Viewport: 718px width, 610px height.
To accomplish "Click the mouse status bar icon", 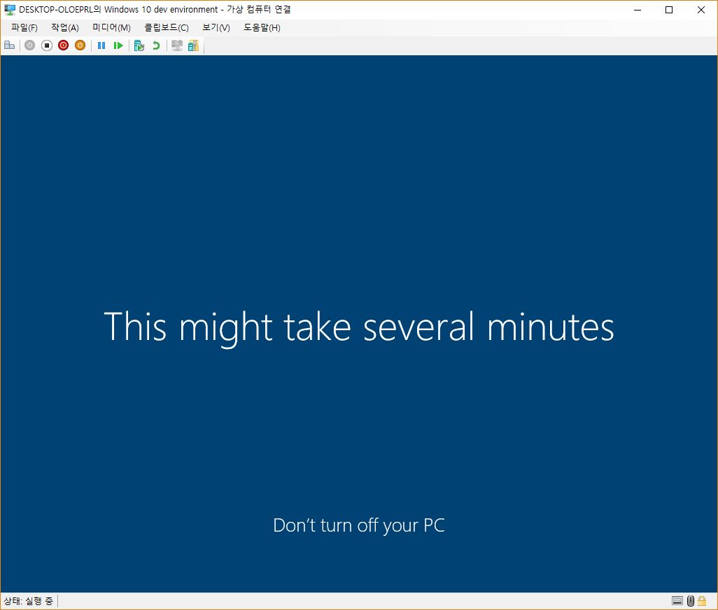I will click(x=691, y=601).
